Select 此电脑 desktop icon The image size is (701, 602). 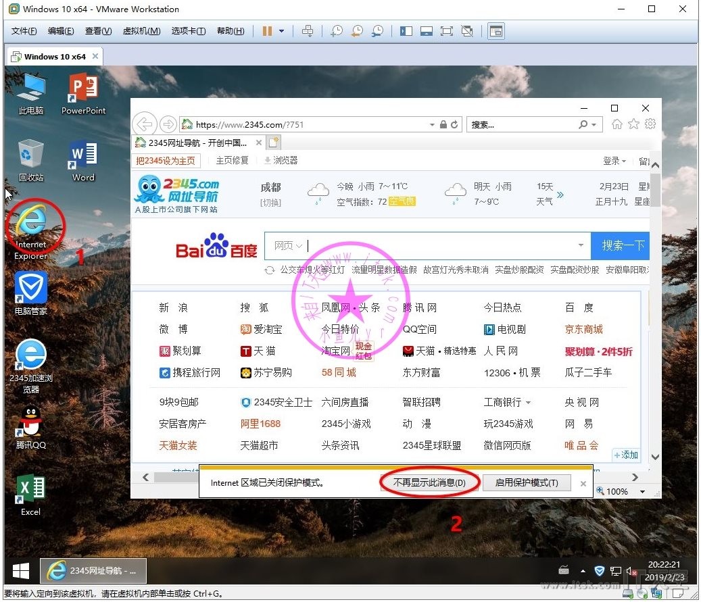coord(31,95)
